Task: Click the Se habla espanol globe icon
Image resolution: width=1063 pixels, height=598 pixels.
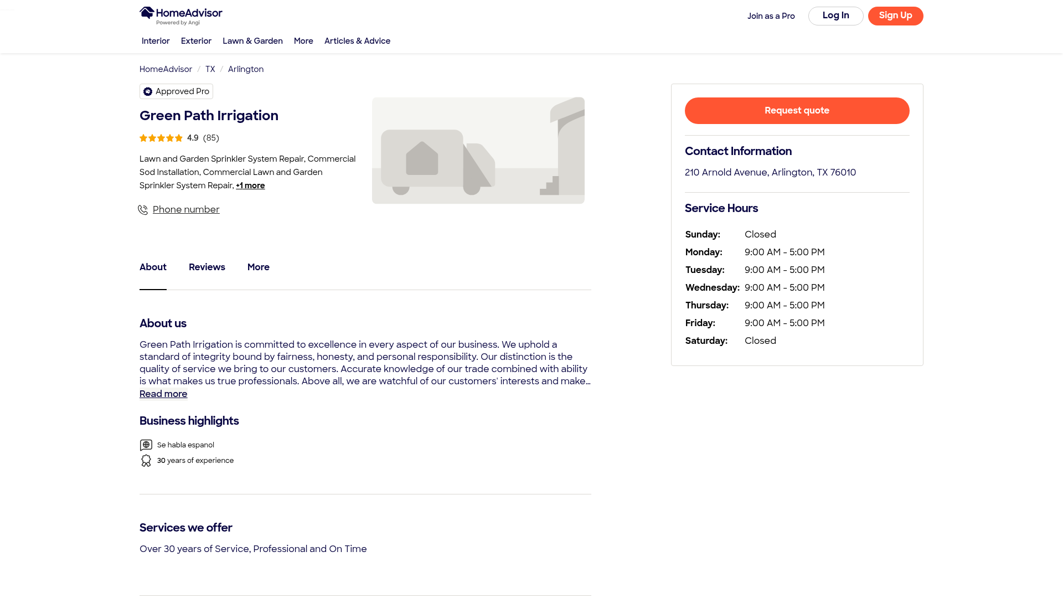Action: click(x=146, y=445)
